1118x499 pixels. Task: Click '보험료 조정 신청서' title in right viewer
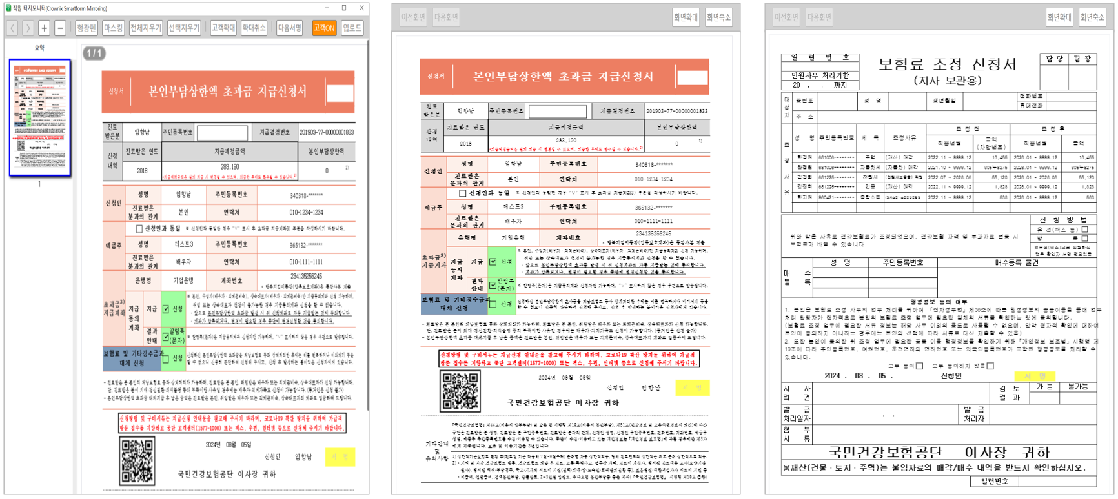point(948,64)
